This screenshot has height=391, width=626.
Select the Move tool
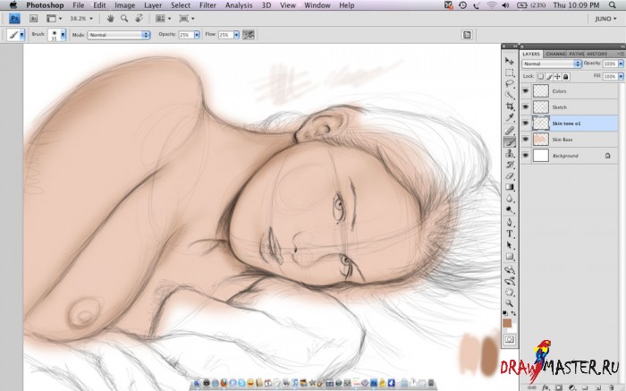(x=510, y=61)
